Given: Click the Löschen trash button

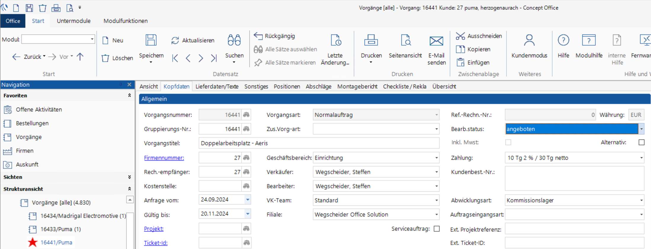Looking at the screenshot, I should pyautogui.click(x=117, y=58).
